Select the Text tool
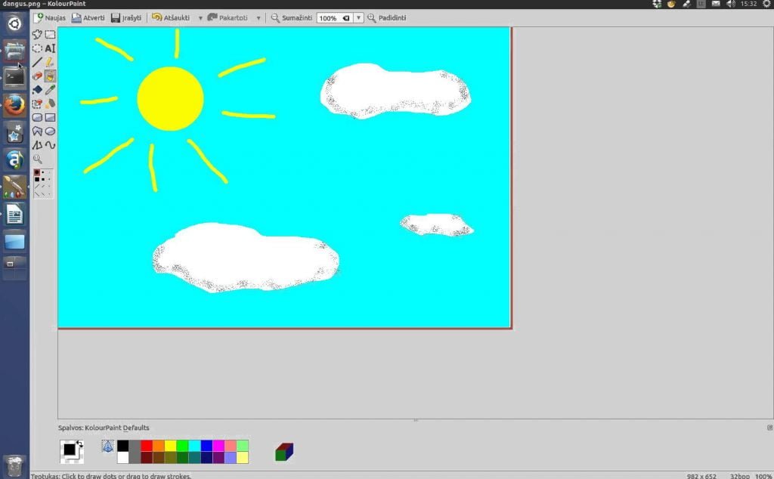The width and height of the screenshot is (774, 479). click(51, 48)
